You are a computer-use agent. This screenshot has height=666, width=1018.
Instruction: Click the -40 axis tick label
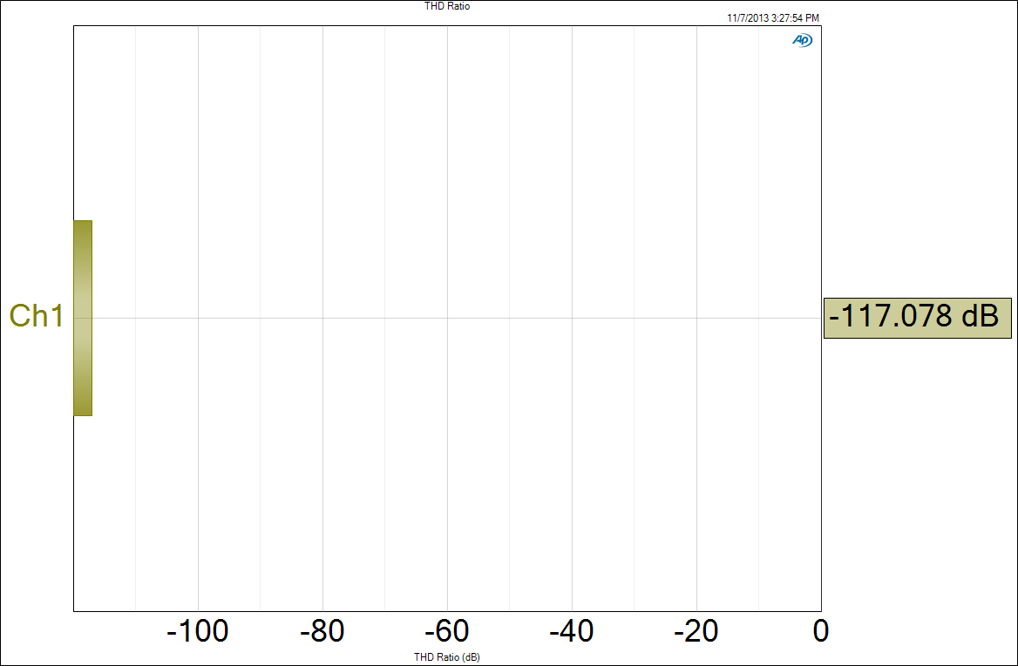[x=572, y=631]
